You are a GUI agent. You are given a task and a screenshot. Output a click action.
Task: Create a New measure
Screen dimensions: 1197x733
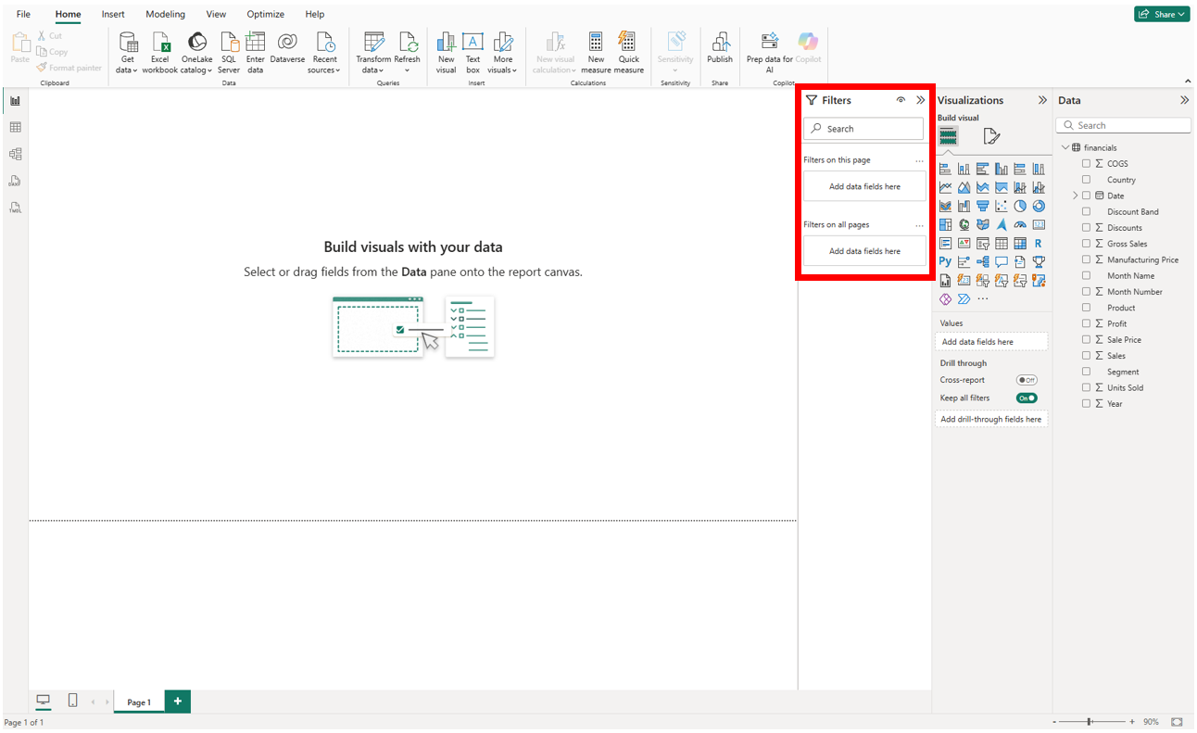point(596,52)
